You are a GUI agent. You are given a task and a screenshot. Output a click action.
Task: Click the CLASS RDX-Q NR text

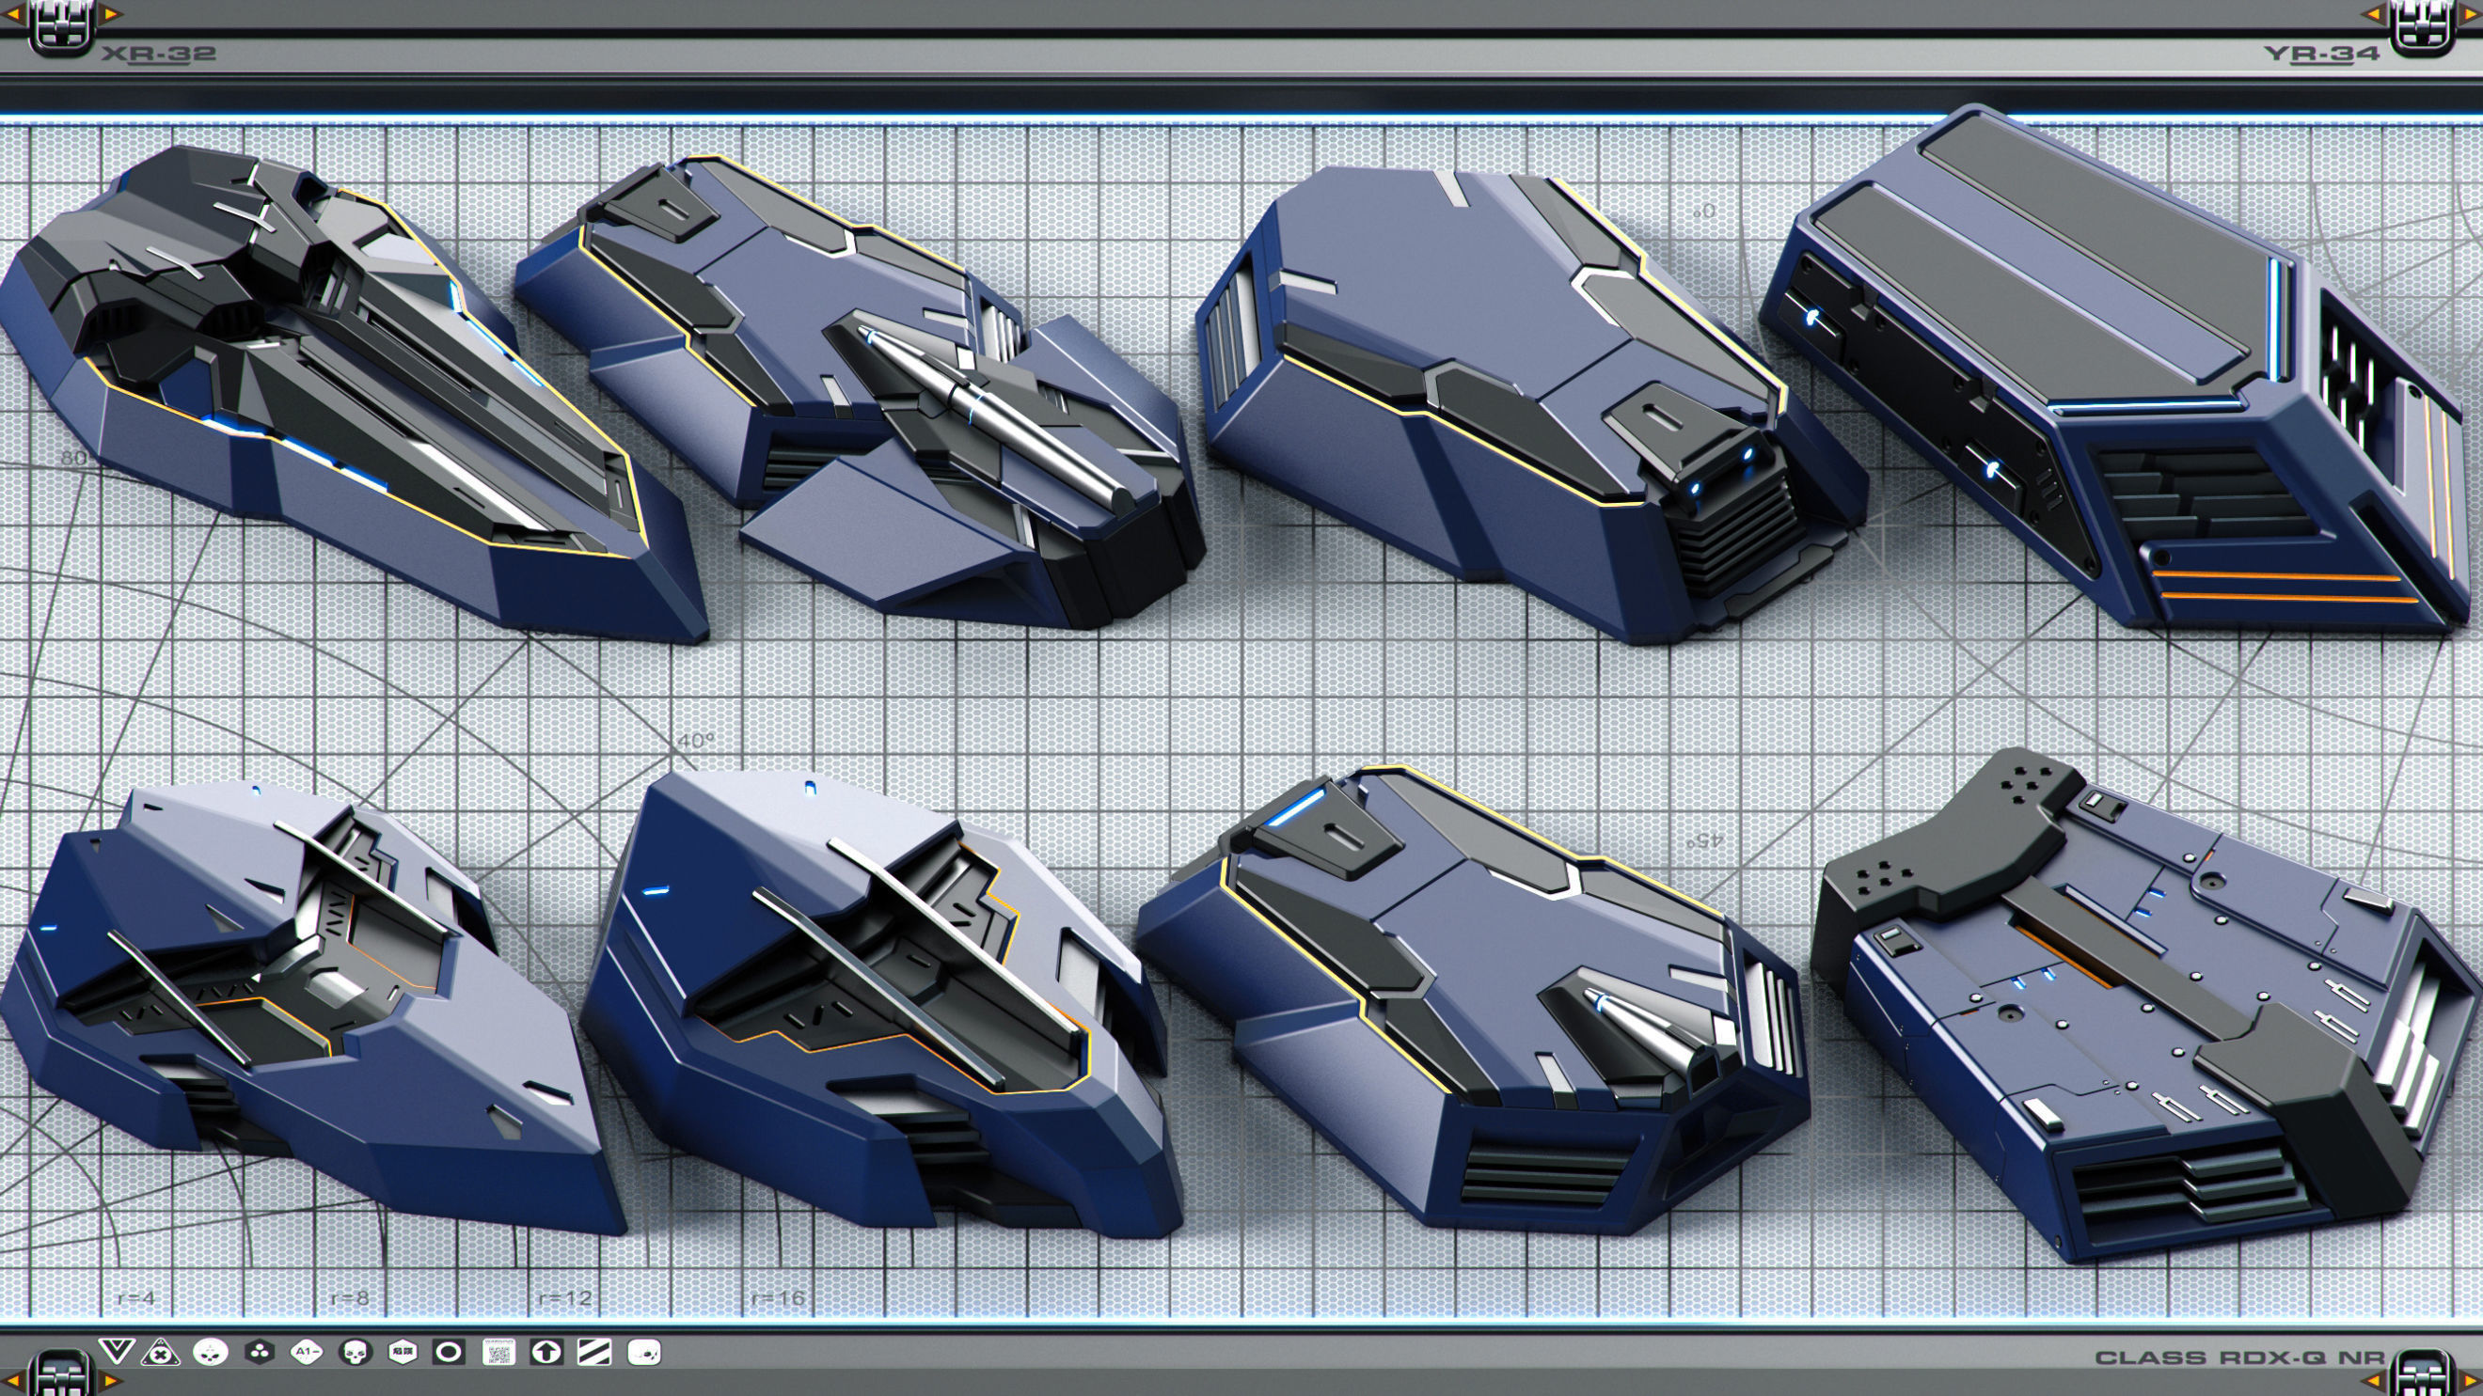(x=2239, y=1357)
